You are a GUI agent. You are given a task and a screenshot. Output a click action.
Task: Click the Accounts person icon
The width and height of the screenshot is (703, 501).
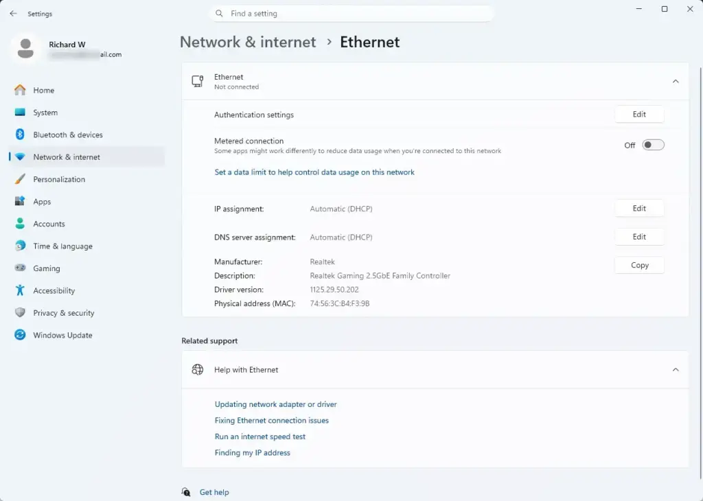(x=20, y=224)
